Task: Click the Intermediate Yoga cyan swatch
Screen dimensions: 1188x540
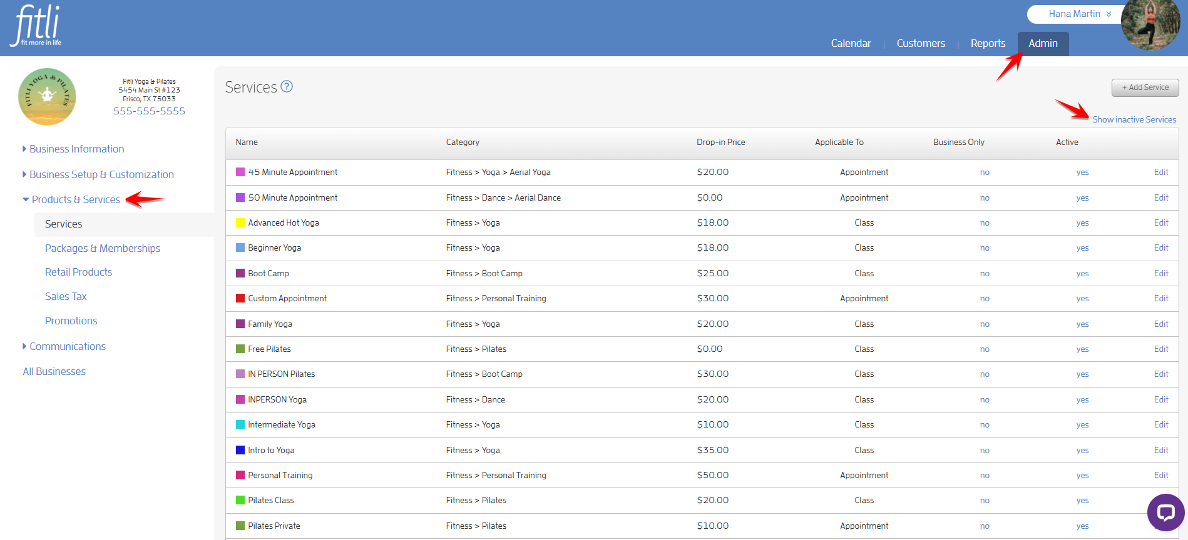Action: point(240,424)
